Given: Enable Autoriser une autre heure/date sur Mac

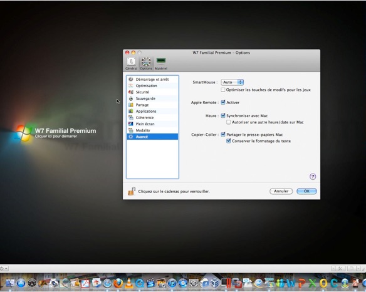Looking at the screenshot, I should pos(229,122).
